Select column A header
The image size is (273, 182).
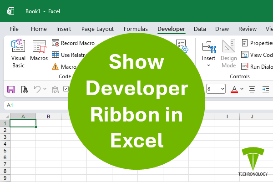click(23, 116)
